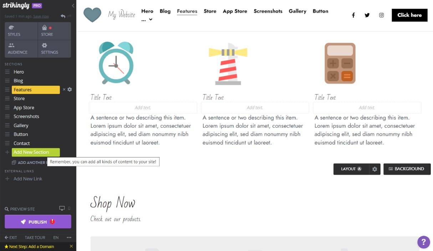This screenshot has width=433, height=251.
Task: Select the Gallery section in sidebar
Action: pyautogui.click(x=21, y=125)
